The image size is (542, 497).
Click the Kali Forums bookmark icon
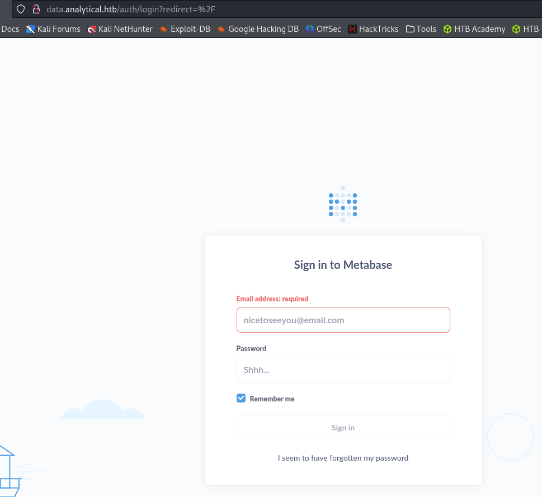click(x=30, y=29)
